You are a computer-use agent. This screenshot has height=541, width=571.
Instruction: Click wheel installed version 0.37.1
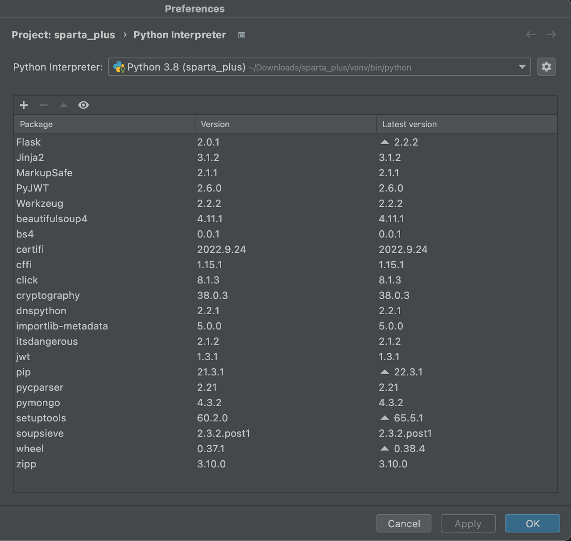pos(211,449)
